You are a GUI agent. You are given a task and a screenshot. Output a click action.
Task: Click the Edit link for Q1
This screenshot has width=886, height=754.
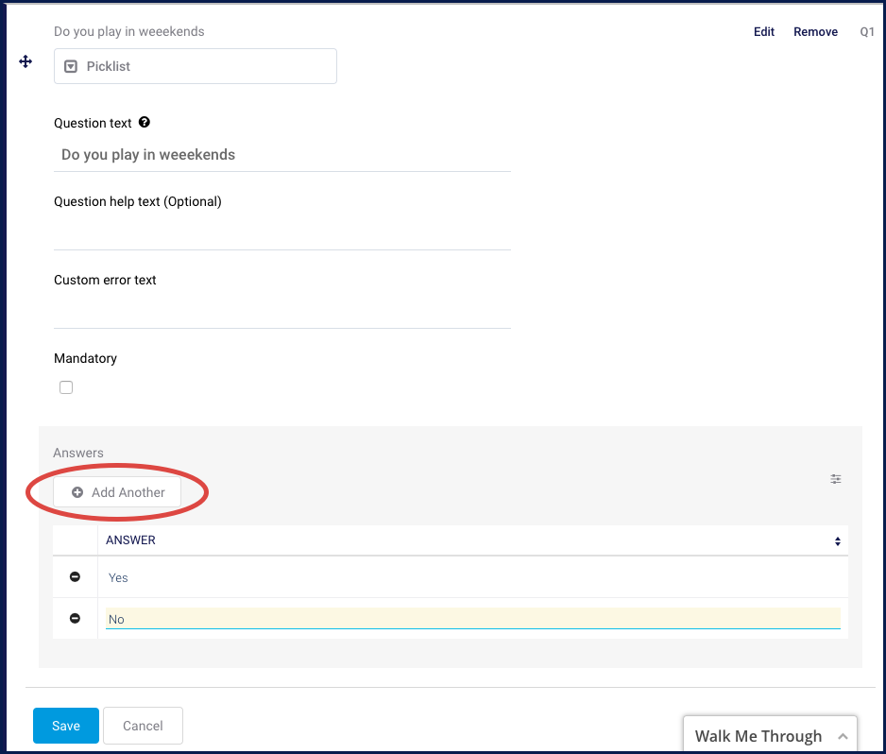tap(764, 31)
